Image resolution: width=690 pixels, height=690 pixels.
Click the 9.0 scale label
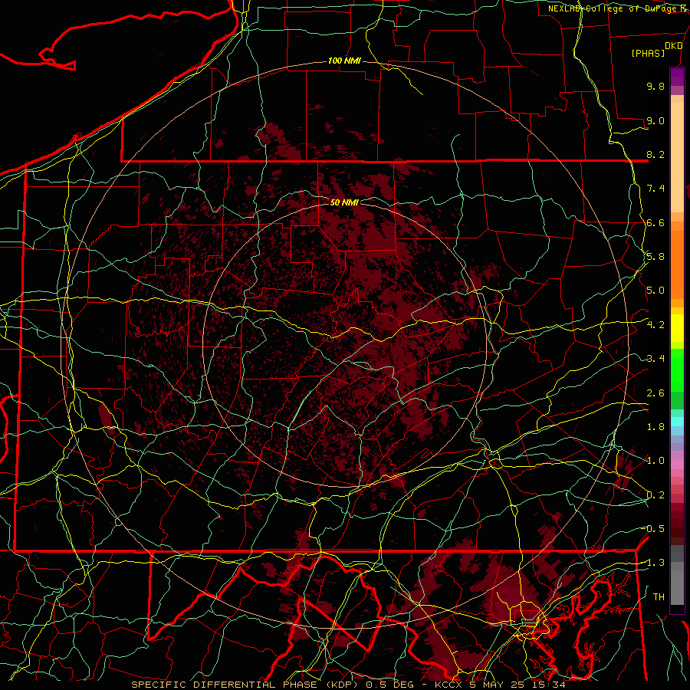pyautogui.click(x=655, y=120)
